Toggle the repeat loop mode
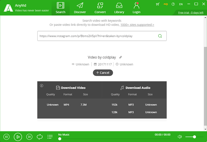207x142 pixels. click(39, 137)
